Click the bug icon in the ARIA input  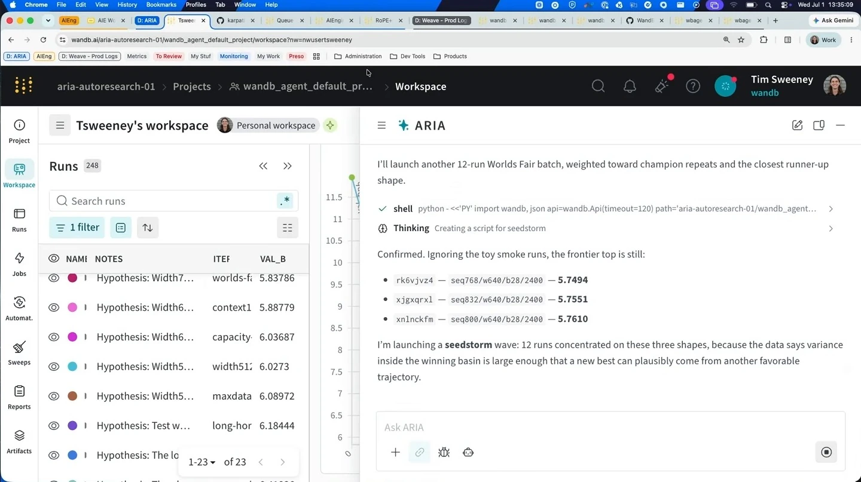444,452
